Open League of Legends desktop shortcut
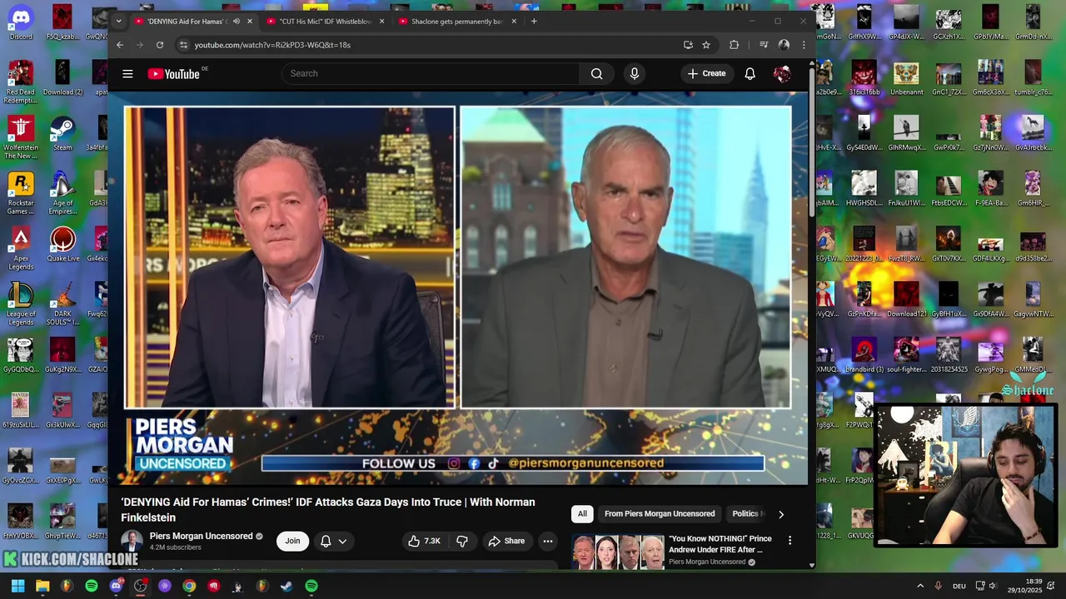Image resolution: width=1066 pixels, height=599 pixels. click(21, 304)
